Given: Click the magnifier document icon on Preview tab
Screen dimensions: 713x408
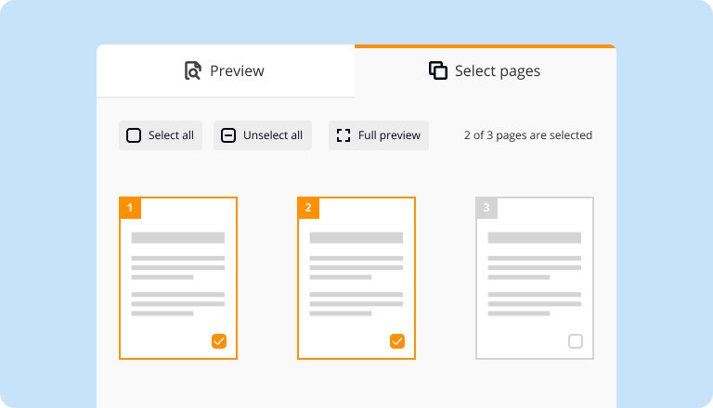Looking at the screenshot, I should 193,70.
